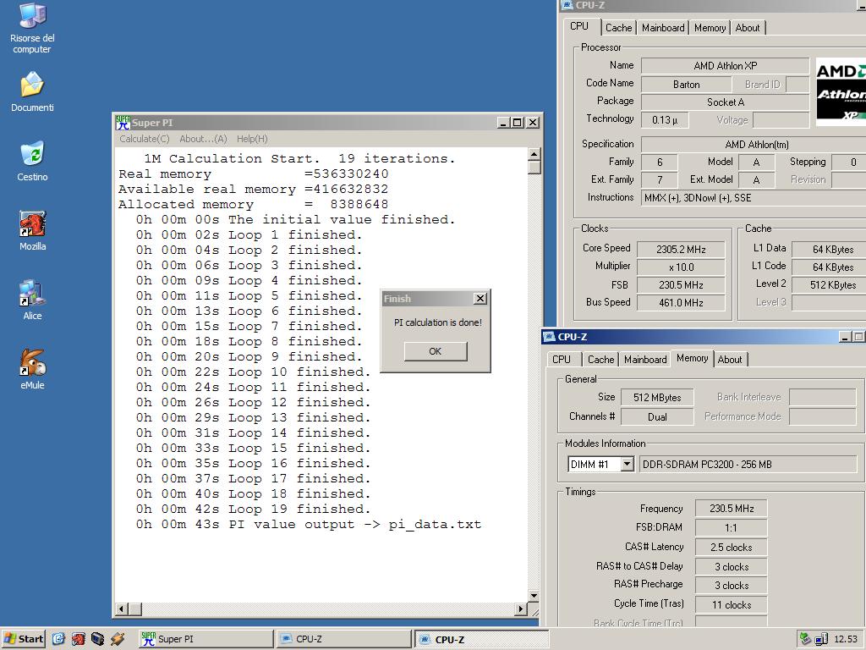Open the Help(H) menu in Super PI
The height and width of the screenshot is (650, 866).
point(252,139)
